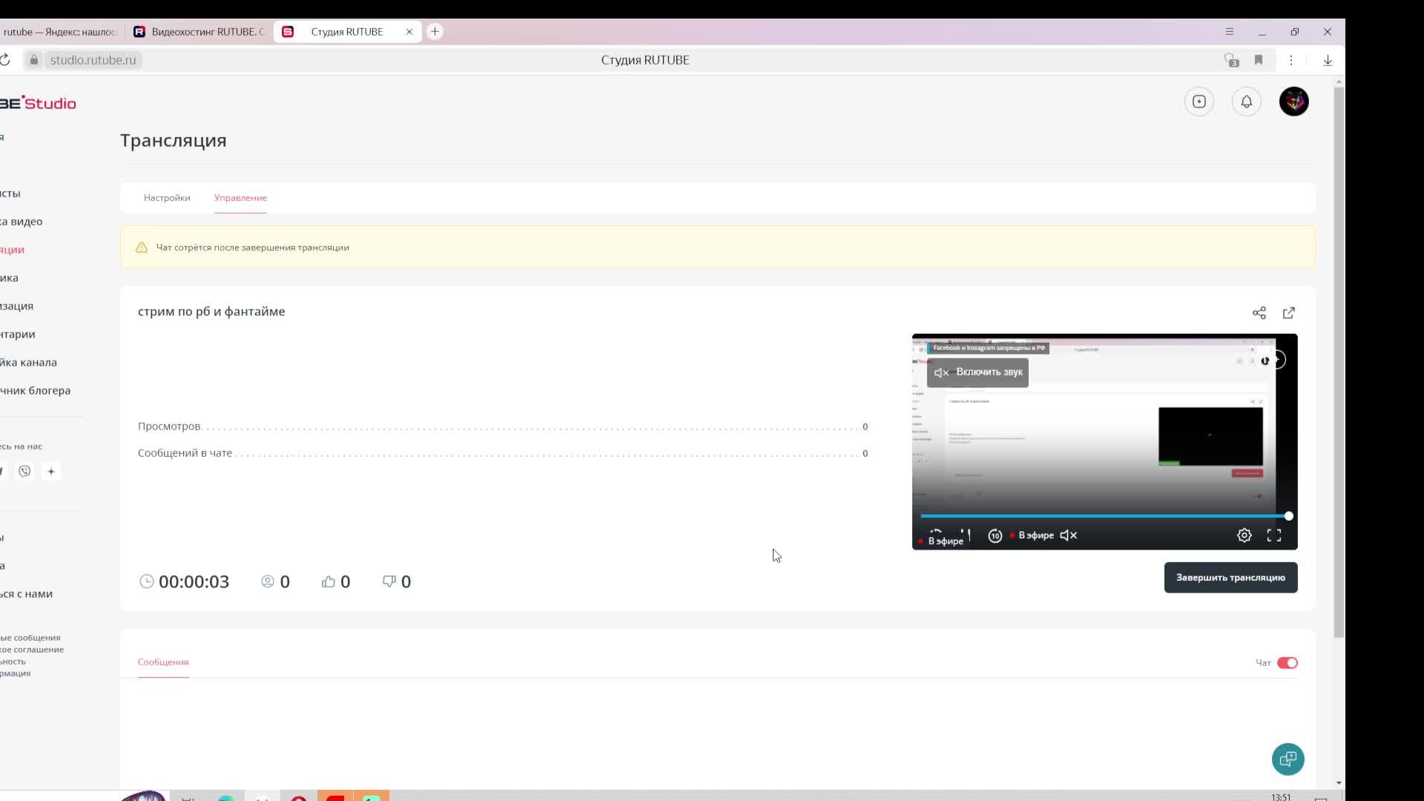Enter fullscreen in stream preview
The image size is (1424, 801).
[x=1274, y=535]
